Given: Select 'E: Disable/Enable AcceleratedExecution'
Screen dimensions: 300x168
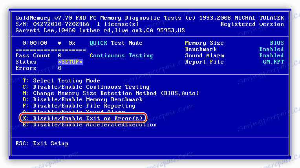Looking at the screenshot, I should pos(90,125).
